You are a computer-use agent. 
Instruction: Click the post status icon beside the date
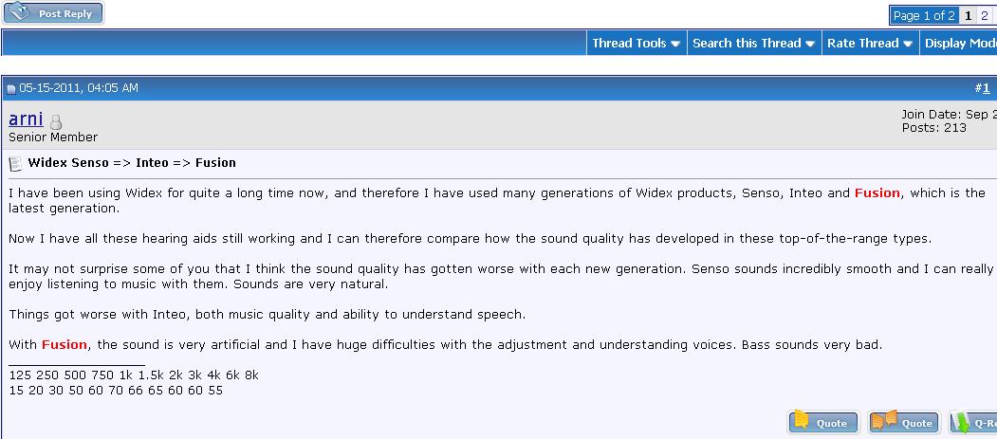11,89
